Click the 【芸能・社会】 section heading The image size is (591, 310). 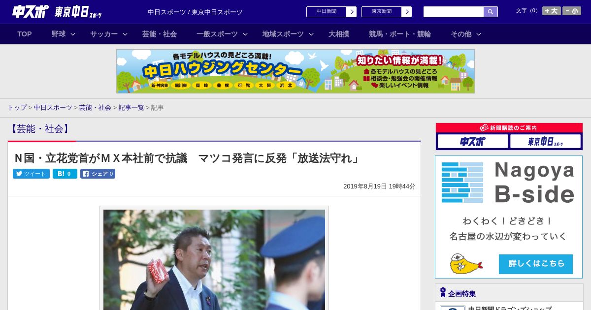click(40, 129)
